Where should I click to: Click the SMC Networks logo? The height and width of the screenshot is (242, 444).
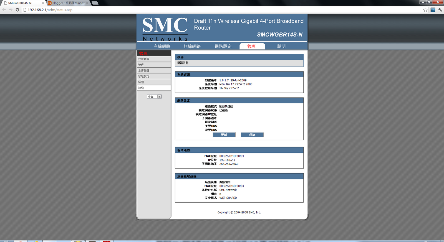[165, 29]
